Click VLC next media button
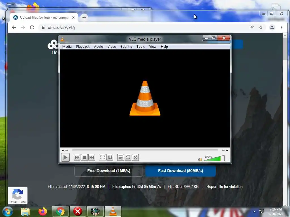Screen dimensions: 290x217 pos(92,157)
